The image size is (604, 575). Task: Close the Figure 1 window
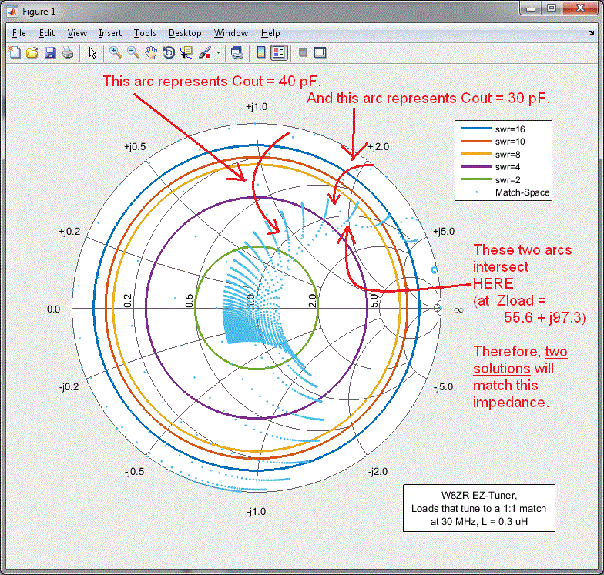pyautogui.click(x=581, y=8)
